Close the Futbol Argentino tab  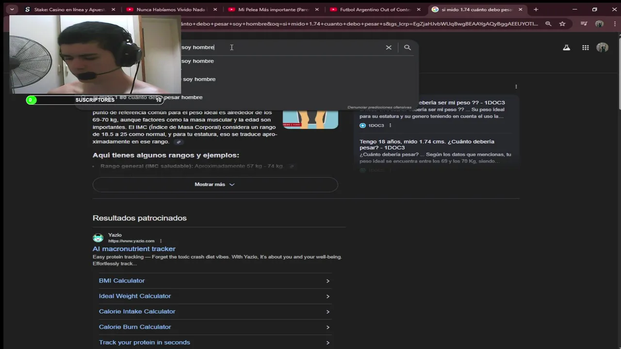419,9
